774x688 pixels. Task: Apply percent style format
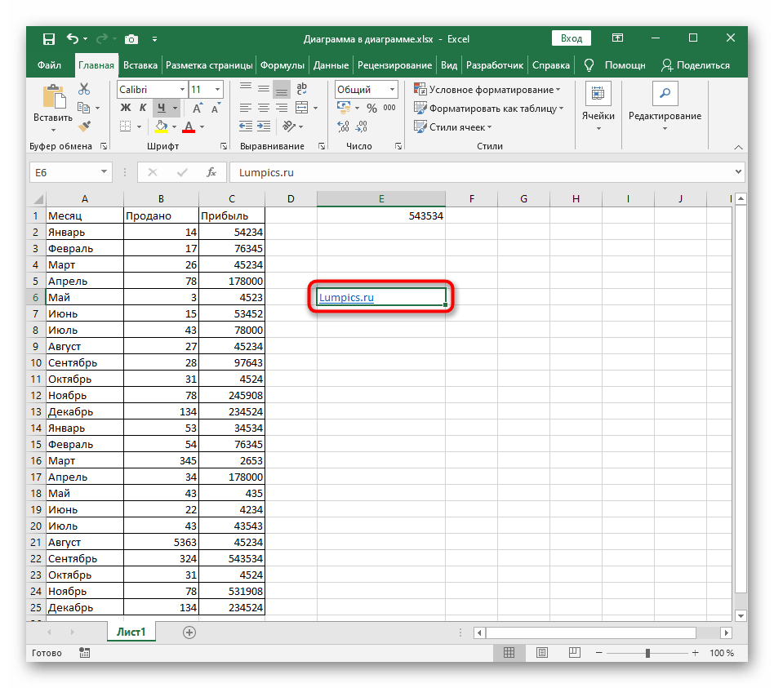(x=371, y=108)
